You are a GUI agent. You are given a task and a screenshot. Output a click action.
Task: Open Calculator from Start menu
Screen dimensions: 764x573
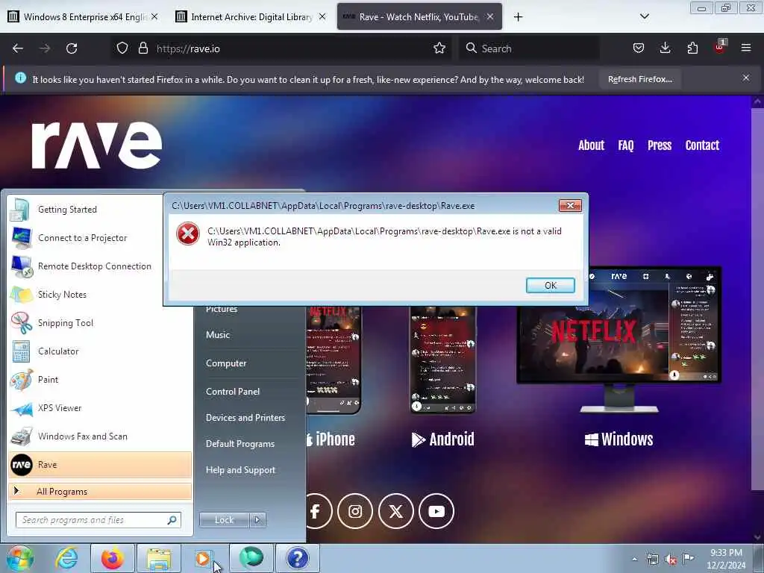click(x=100, y=351)
